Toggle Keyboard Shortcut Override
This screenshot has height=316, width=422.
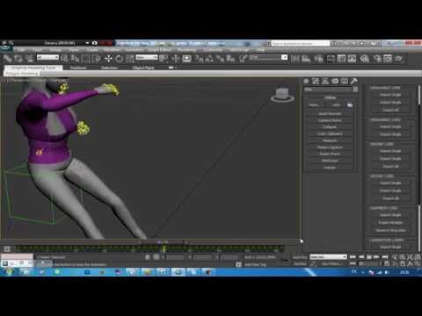point(186,59)
